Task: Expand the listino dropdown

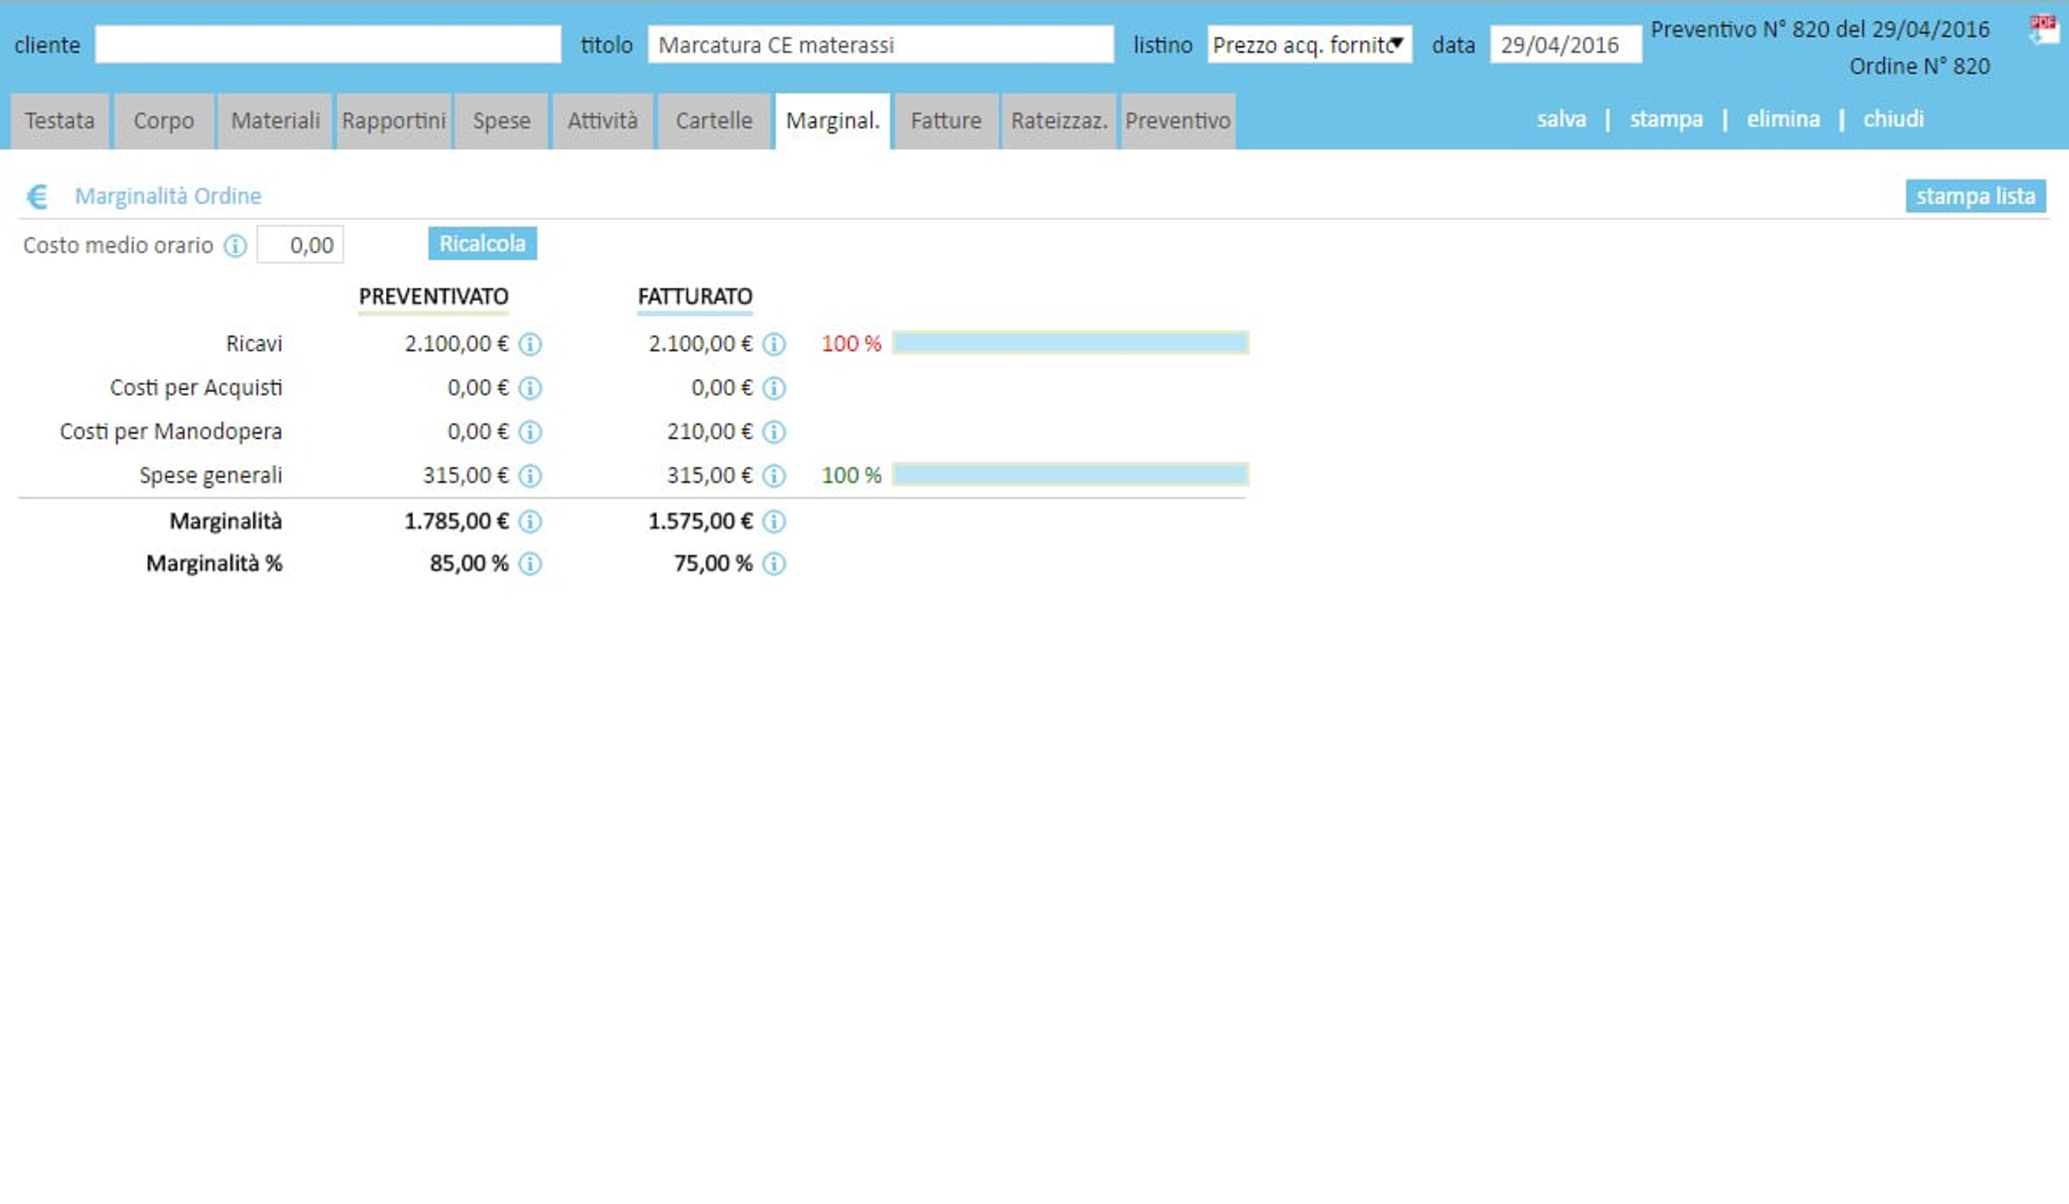Action: coord(1309,44)
